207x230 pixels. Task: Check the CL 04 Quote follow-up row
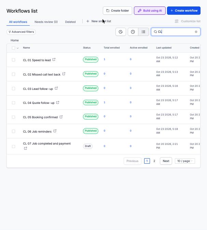point(13,103)
